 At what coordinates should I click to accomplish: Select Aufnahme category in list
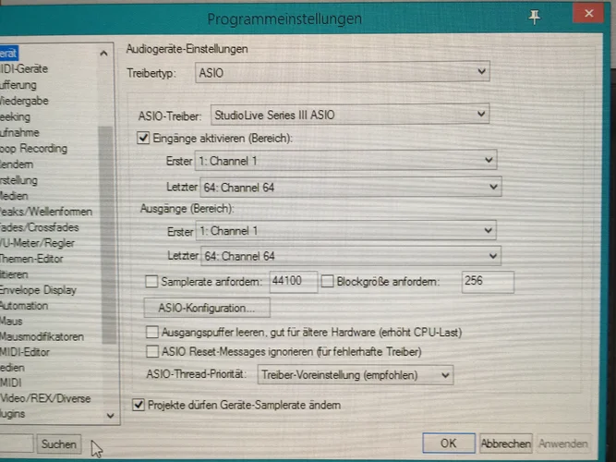point(19,132)
